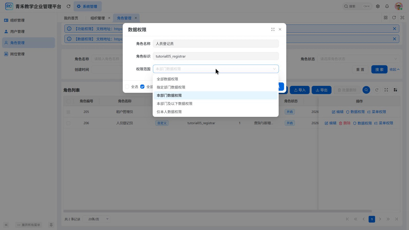This screenshot has width=409, height=230.
Task: Open 岗位管理 in the sidebar
Action: coord(28,54)
